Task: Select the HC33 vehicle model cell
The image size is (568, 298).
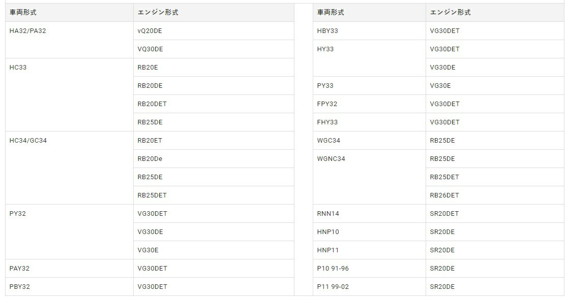Action: point(18,68)
